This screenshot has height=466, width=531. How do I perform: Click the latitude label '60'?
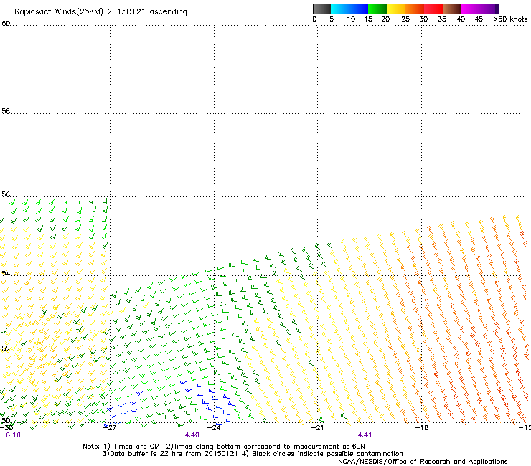pyautogui.click(x=6, y=24)
